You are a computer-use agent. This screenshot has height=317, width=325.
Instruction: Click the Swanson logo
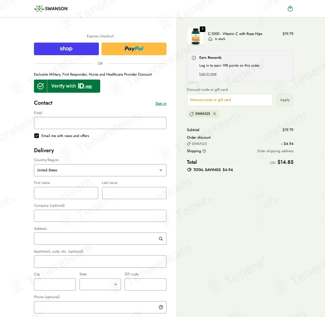(x=51, y=9)
